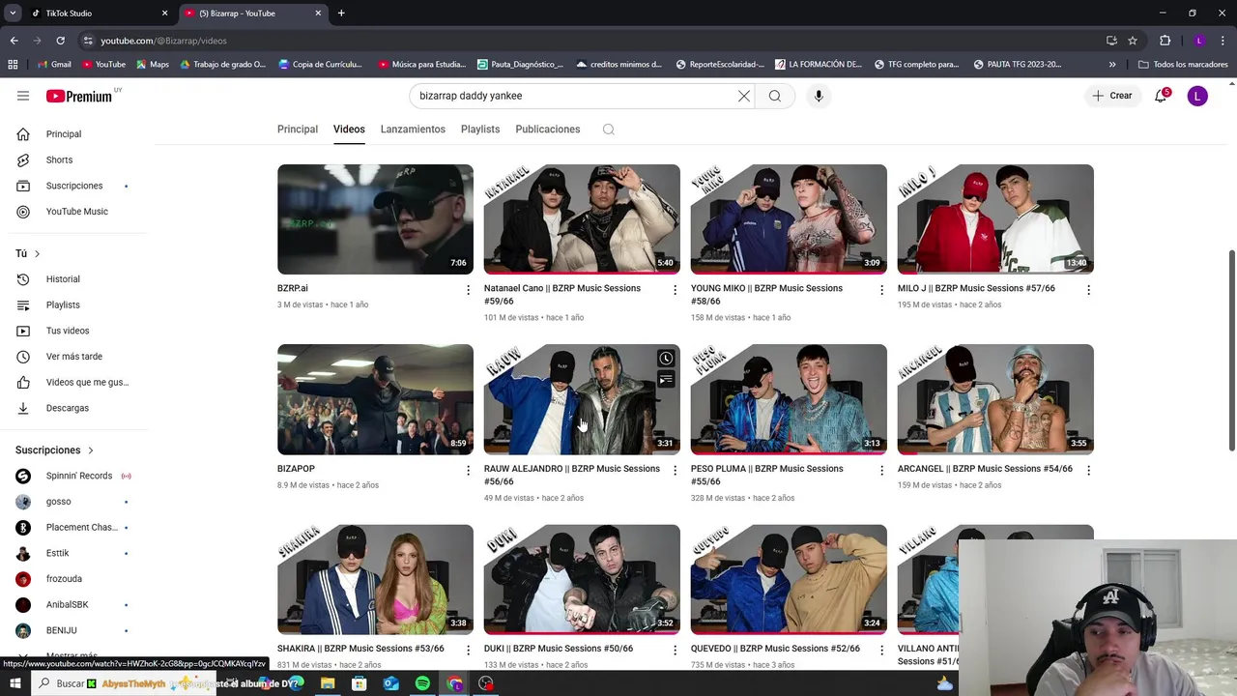Open Todos los marcadores folder
The width and height of the screenshot is (1237, 696).
[1183, 65]
